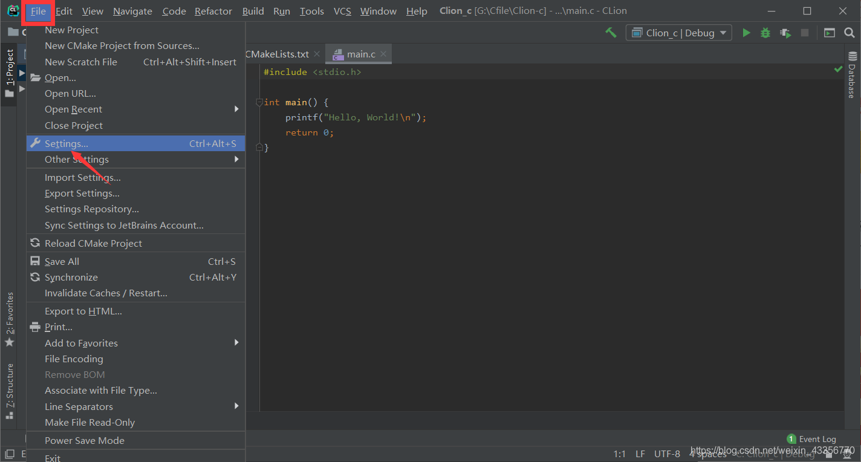Select Sync Settings to JetBrains Account
861x462 pixels.
(136, 225)
